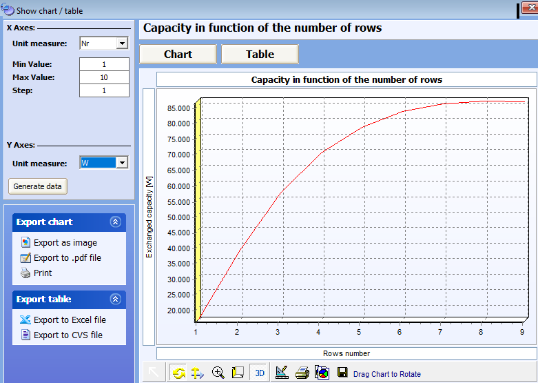Click the Rows number axis label
538x383 pixels.
coord(346,353)
